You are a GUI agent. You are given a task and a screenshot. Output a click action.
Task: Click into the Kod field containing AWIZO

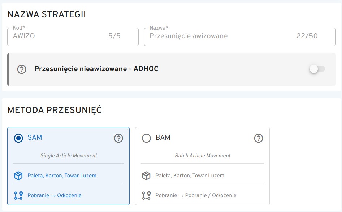[x=58, y=36]
